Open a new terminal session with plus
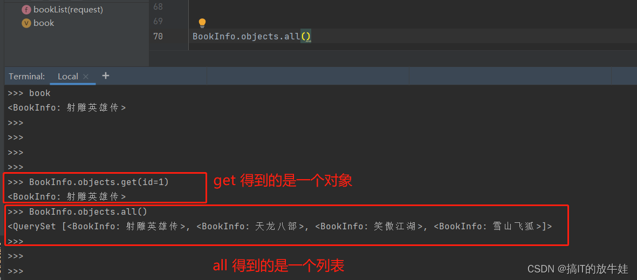Screen dimensions: 637x280 pos(106,76)
